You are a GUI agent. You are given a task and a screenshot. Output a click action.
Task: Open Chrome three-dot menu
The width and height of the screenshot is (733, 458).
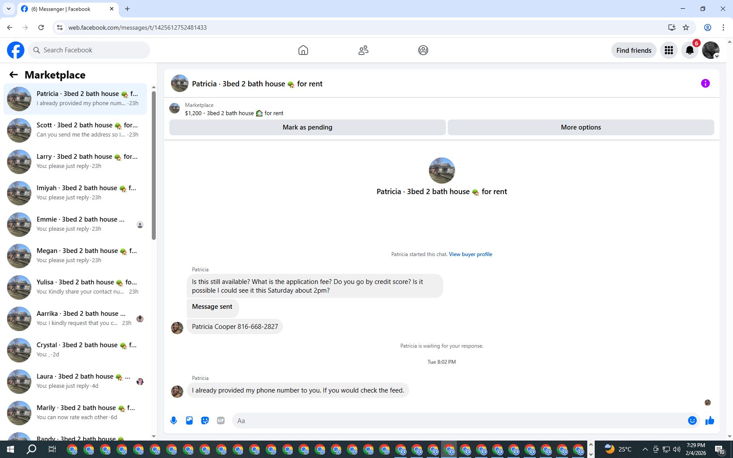point(723,27)
